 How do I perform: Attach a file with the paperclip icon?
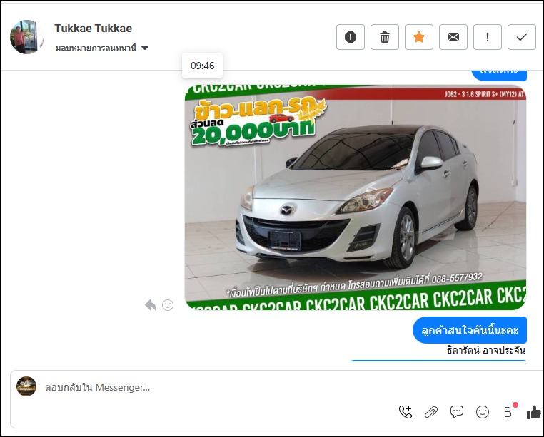coord(431,412)
